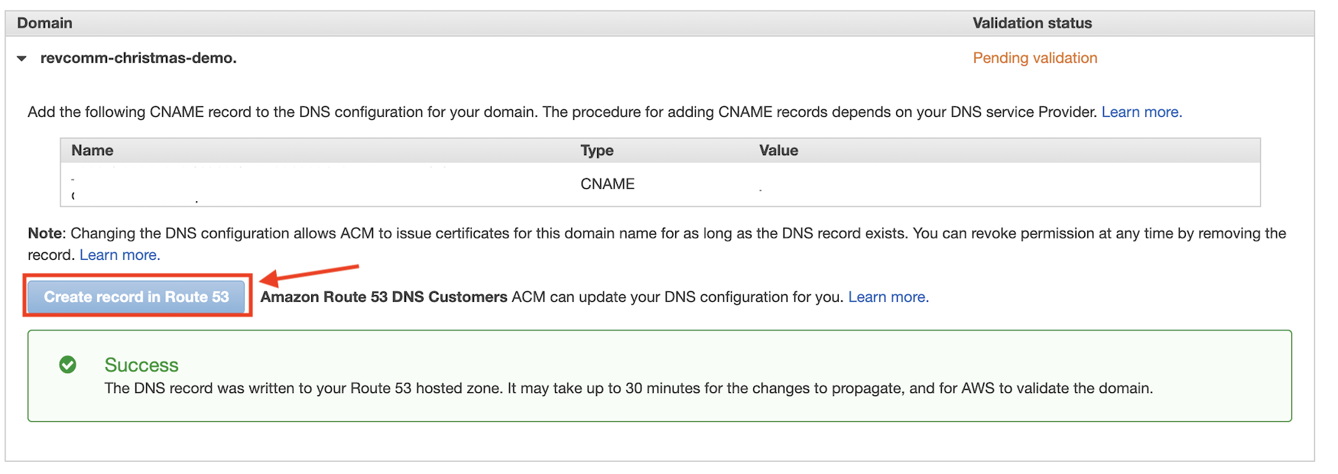Image resolution: width=1338 pixels, height=474 pixels.
Task: Click the Value column header in CNAME table
Action: pos(778,151)
